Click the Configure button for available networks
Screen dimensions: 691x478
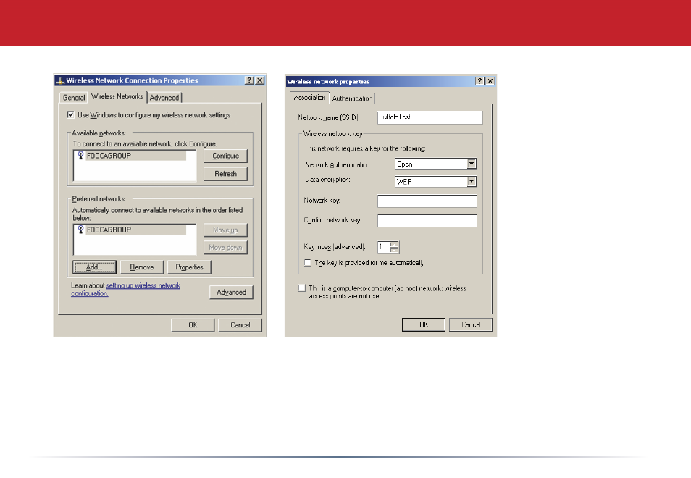(x=226, y=156)
